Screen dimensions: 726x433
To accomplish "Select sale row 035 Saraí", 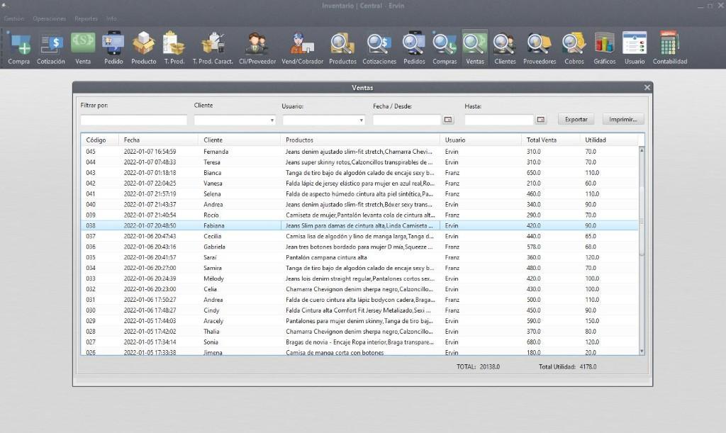I will (x=359, y=257).
